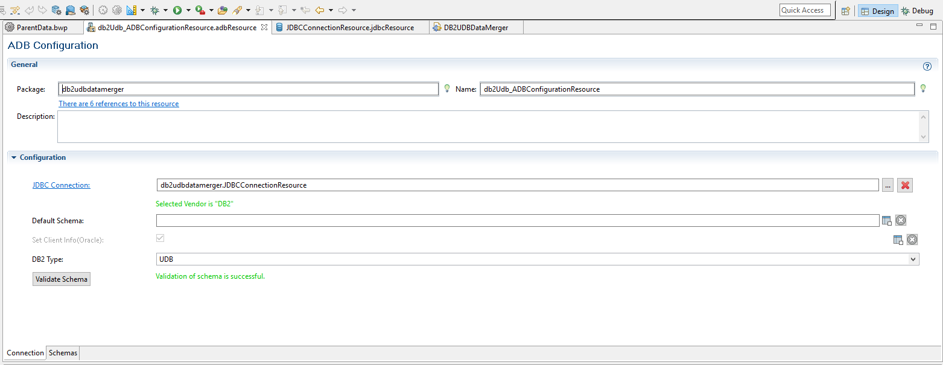Image resolution: width=943 pixels, height=365 pixels.
Task: Click the yellow Back navigation arrow
Action: [x=320, y=10]
